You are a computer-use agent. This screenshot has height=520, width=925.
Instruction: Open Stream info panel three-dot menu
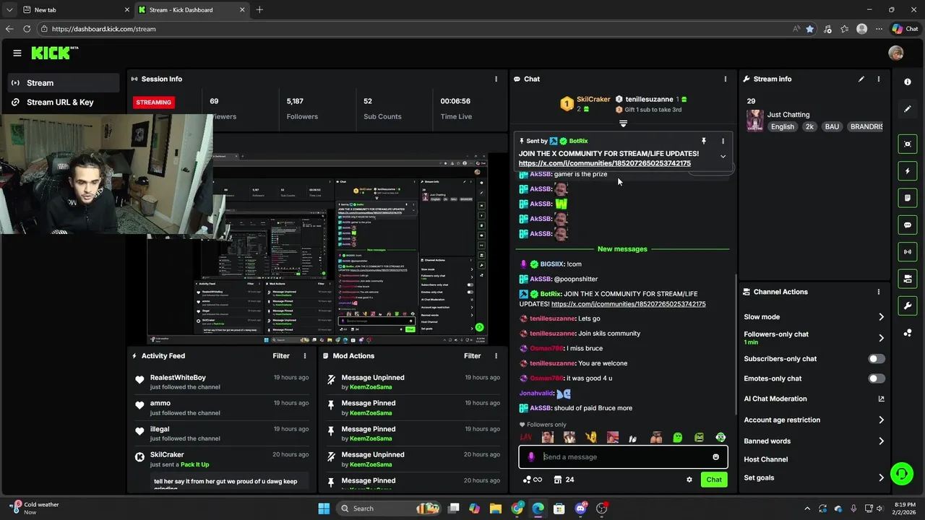pyautogui.click(x=879, y=79)
